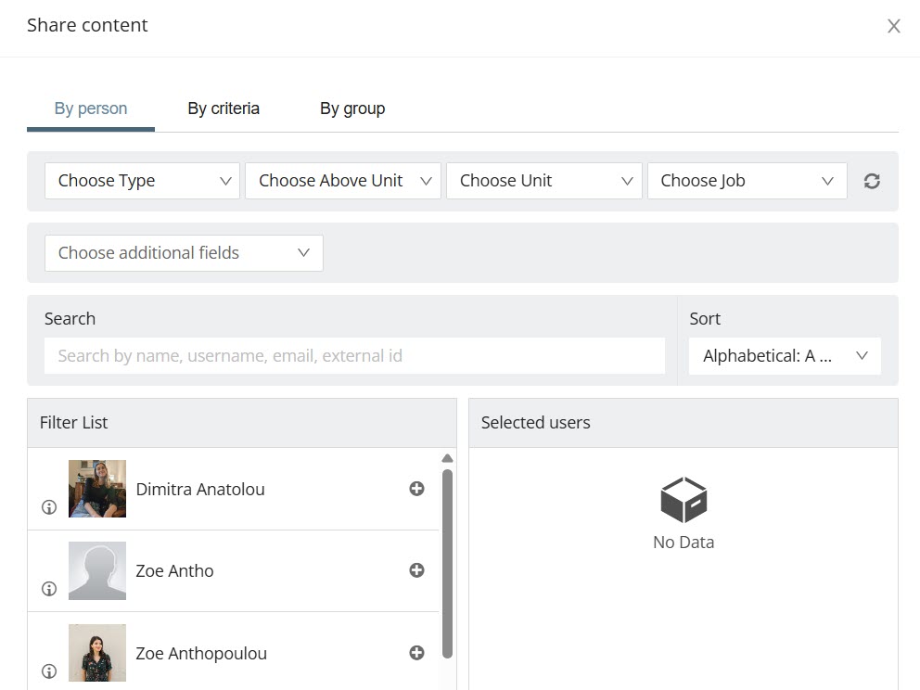Switch to the By group tab
The width and height of the screenshot is (920, 690).
[352, 109]
